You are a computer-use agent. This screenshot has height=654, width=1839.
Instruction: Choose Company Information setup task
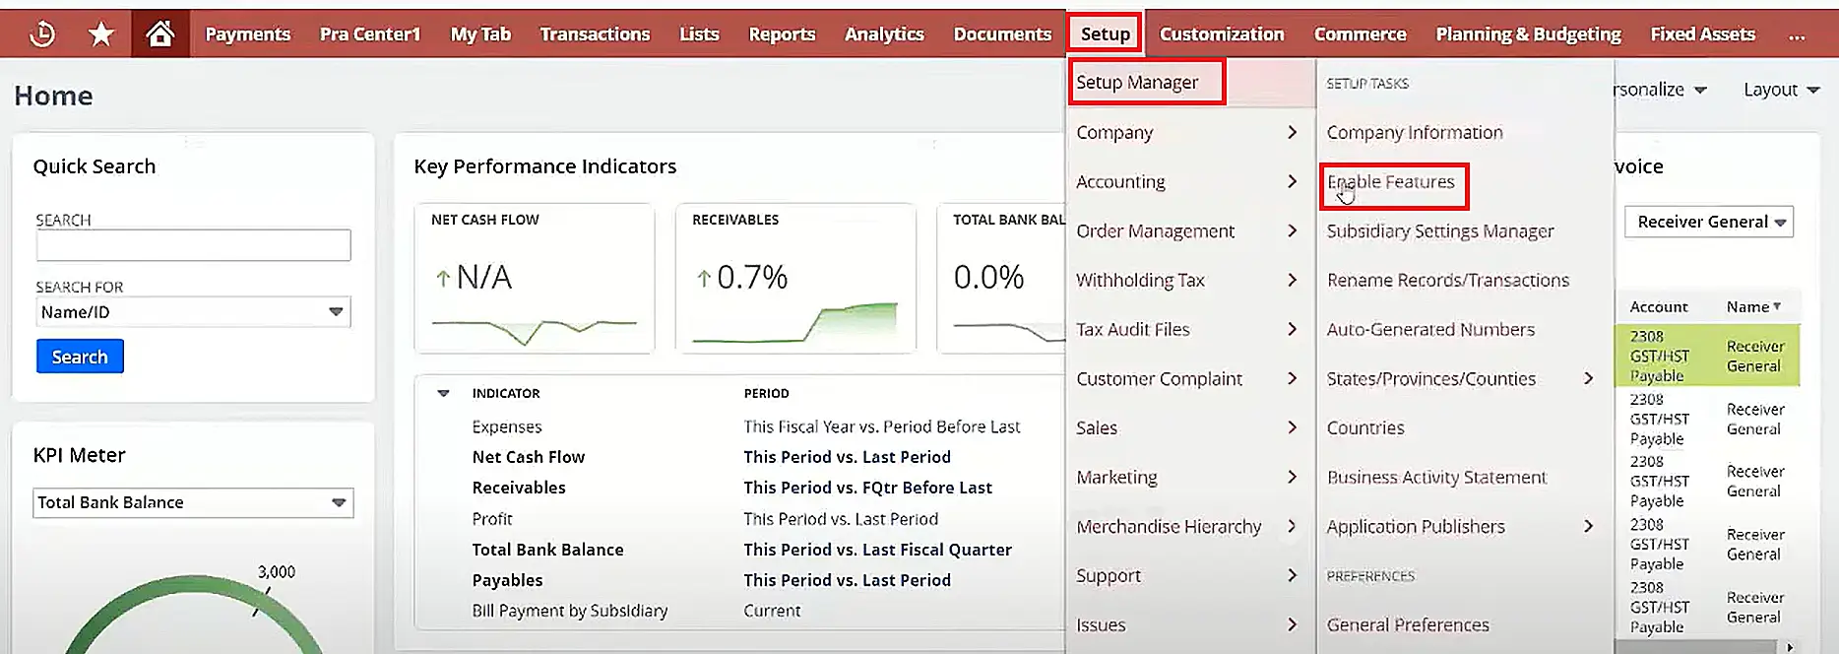[1415, 132]
